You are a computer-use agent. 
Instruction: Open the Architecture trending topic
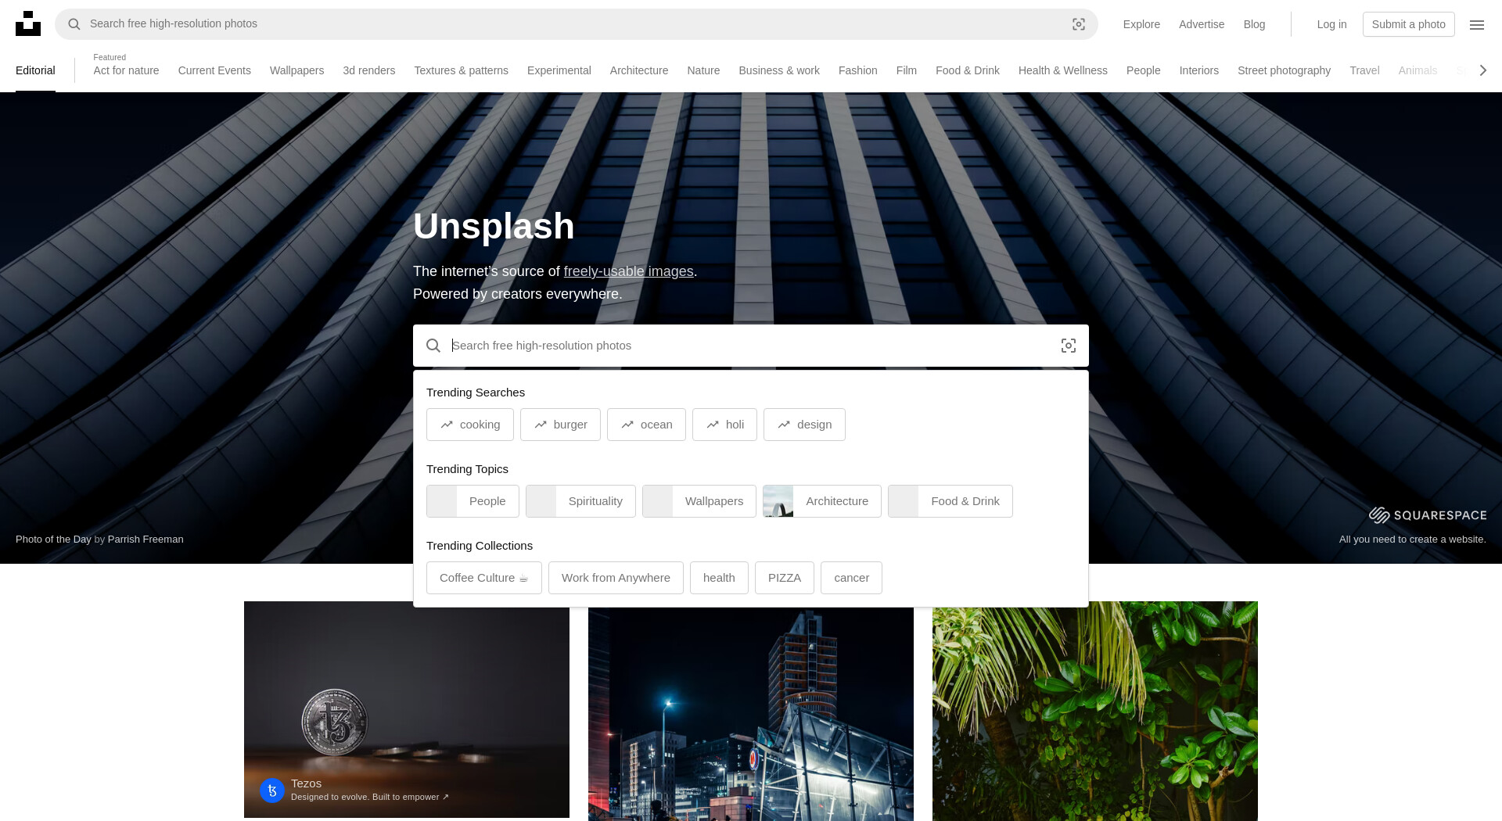[822, 501]
